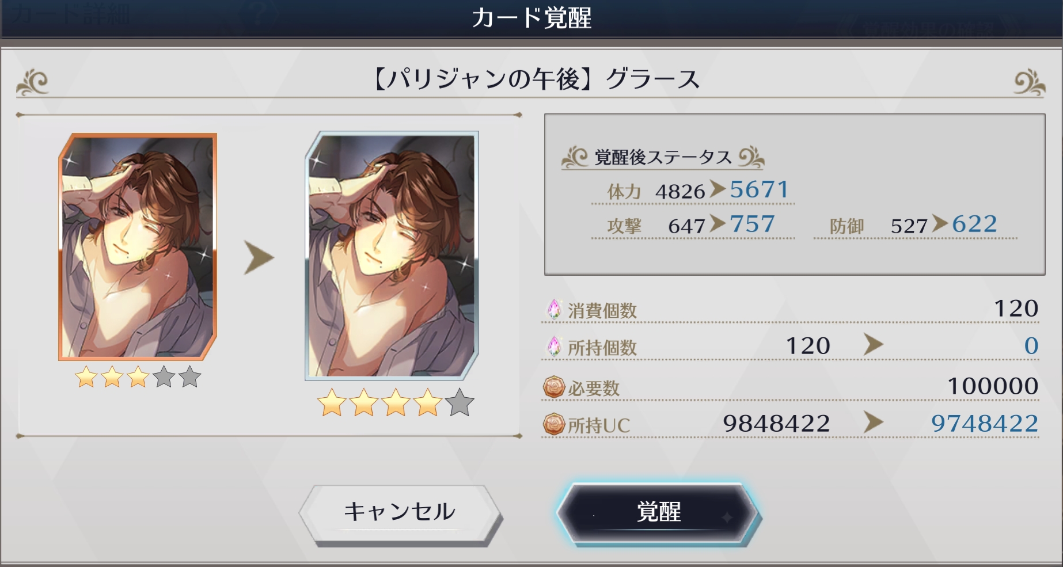
Task: Click the arrow next to 防御 527
Action: pyautogui.click(x=940, y=223)
